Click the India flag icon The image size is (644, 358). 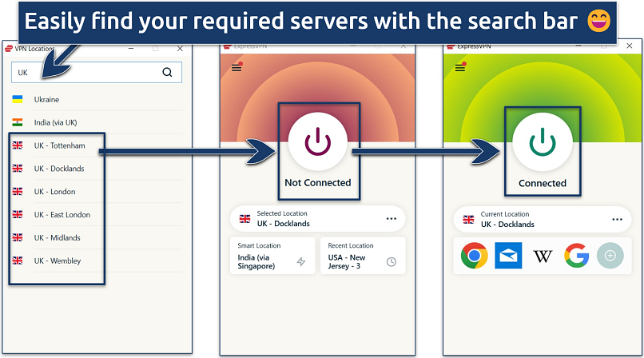pyautogui.click(x=18, y=122)
